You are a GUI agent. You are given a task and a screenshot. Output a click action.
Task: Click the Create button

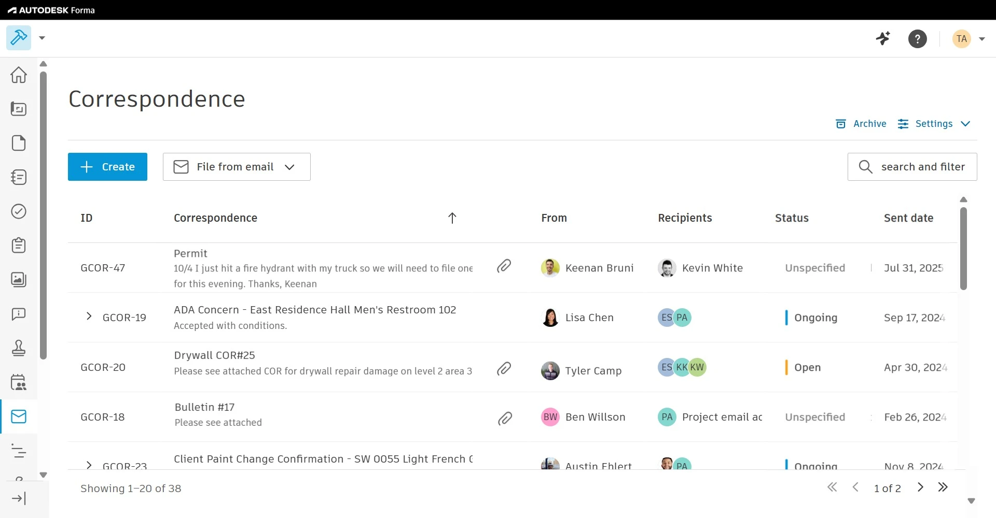(107, 167)
